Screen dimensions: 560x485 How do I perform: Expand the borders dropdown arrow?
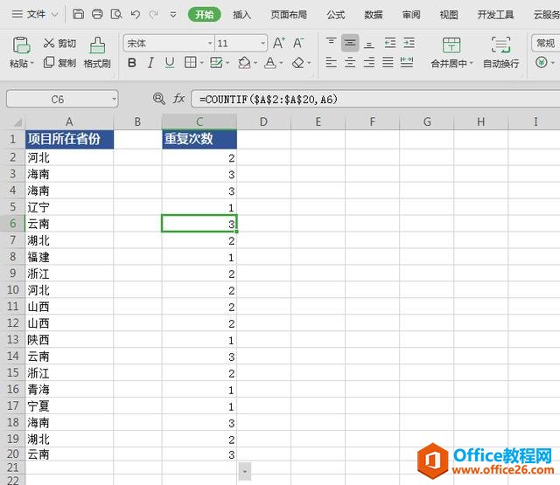[x=202, y=64]
